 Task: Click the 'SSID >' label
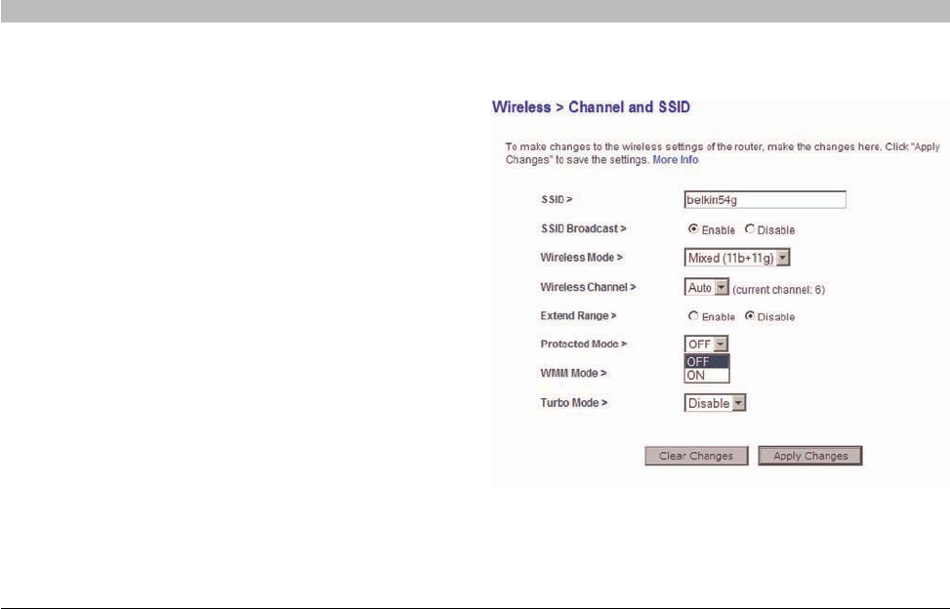pyautogui.click(x=557, y=199)
